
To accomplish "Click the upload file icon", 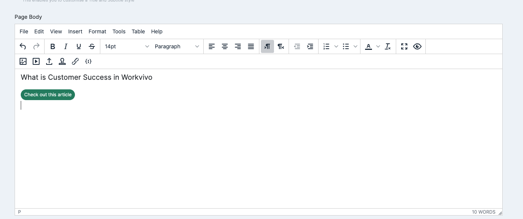I will [49, 61].
